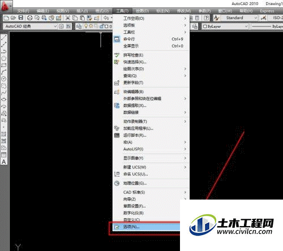Image resolution: width=283 pixels, height=251 pixels.
Task: Click the Open file folder icon
Action: coord(13,18)
